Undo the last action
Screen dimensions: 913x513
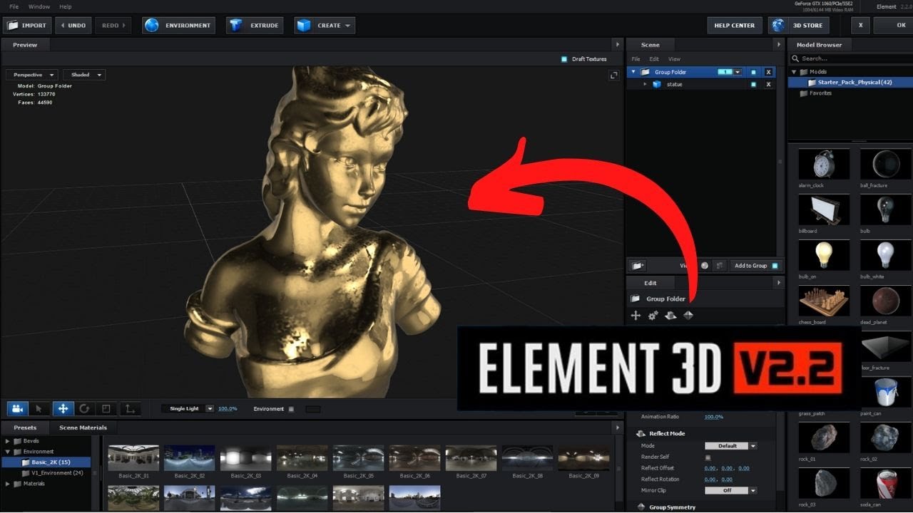73,26
